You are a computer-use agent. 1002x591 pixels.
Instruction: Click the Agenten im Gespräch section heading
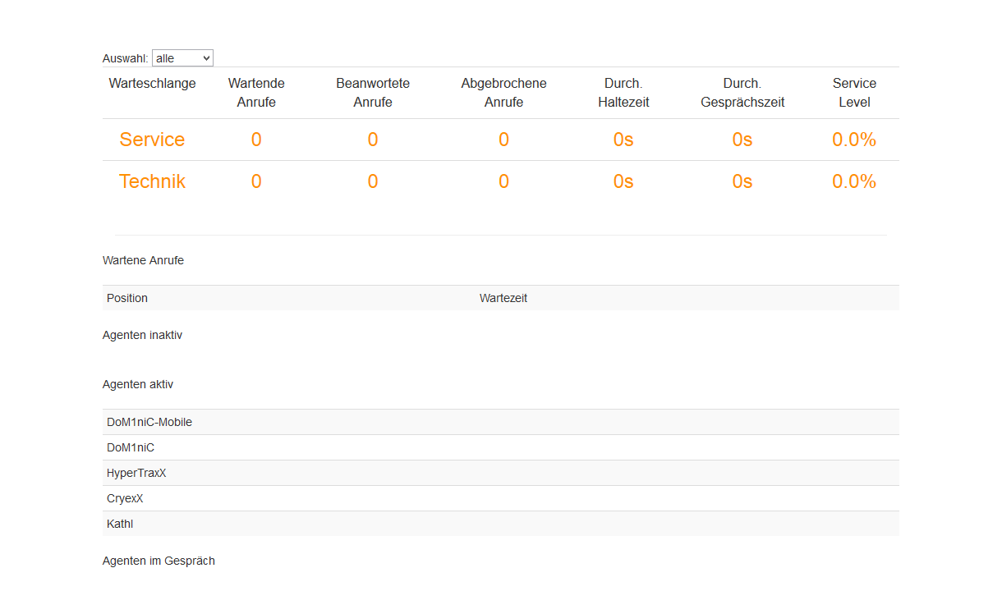click(159, 561)
